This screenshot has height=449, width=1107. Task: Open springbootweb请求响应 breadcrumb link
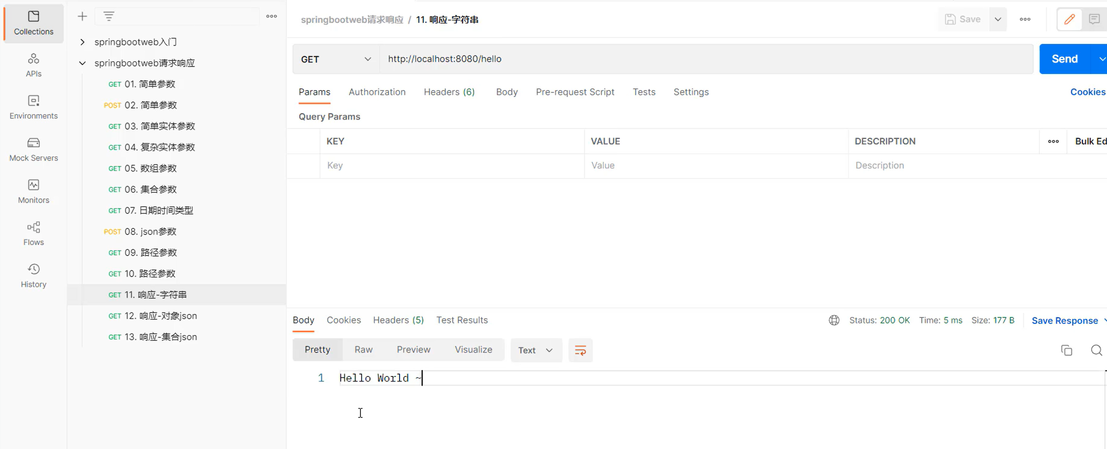[352, 19]
